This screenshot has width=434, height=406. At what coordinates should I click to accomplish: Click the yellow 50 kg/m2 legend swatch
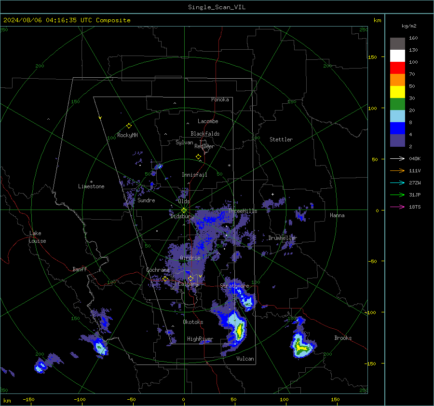(x=397, y=92)
